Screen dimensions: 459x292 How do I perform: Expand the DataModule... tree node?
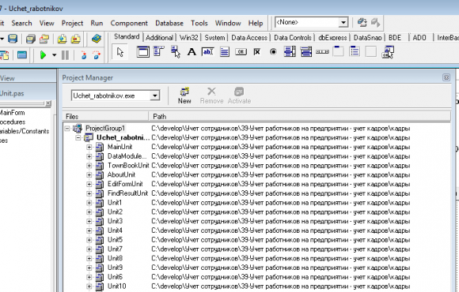click(89, 156)
